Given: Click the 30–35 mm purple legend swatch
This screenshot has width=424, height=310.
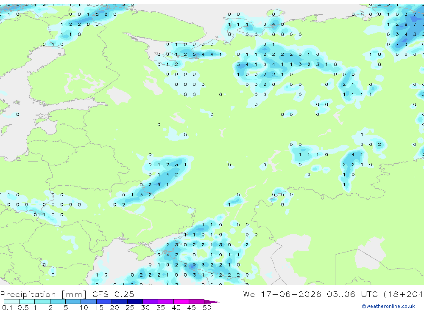Looking at the screenshot, I should click(x=150, y=302).
